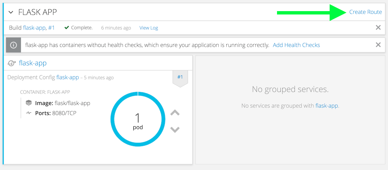388x170 pixels.
Task: Click the 1 pod donut chart
Action: (x=138, y=119)
